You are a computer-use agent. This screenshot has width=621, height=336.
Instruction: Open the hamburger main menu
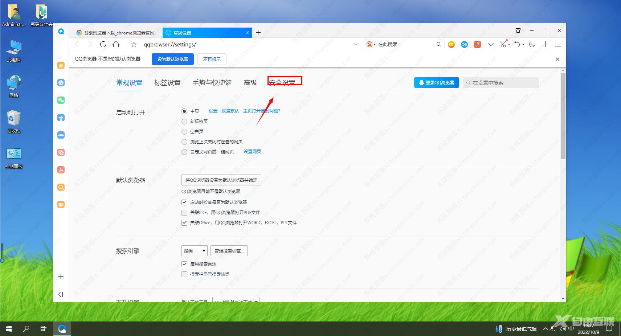coord(558,44)
